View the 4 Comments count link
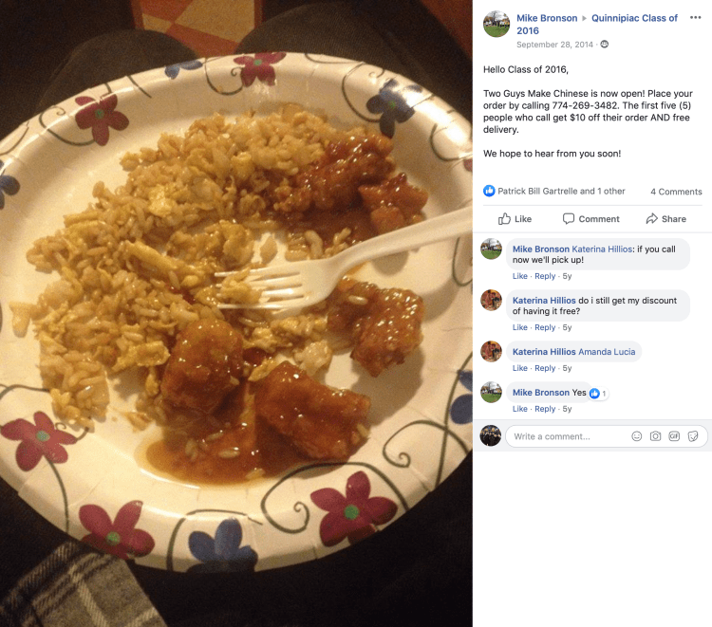 point(676,192)
